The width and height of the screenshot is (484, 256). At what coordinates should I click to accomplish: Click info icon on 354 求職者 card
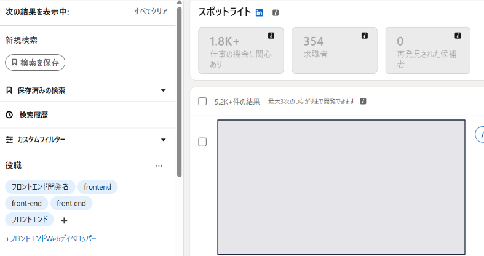click(365, 36)
